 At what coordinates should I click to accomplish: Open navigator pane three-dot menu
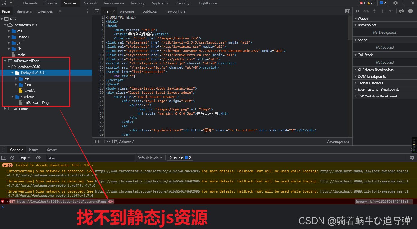(x=87, y=11)
